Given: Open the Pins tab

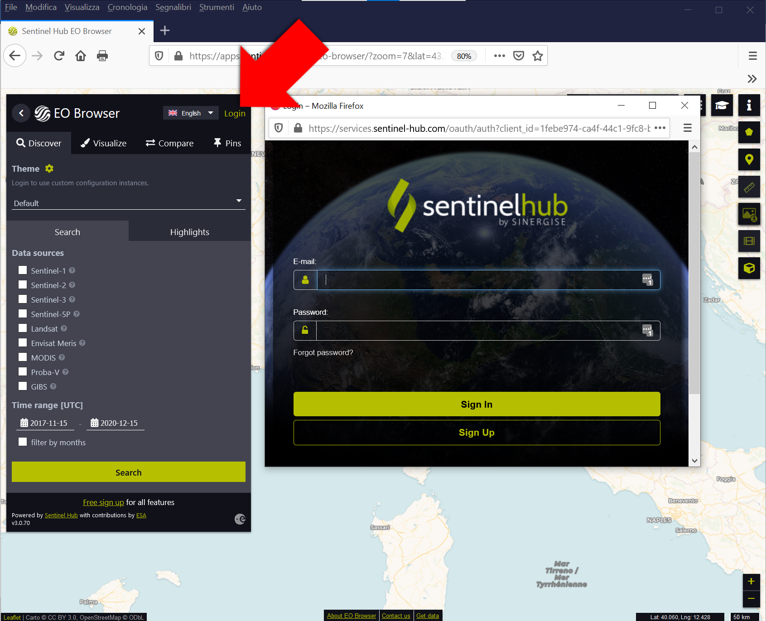Looking at the screenshot, I should [227, 143].
